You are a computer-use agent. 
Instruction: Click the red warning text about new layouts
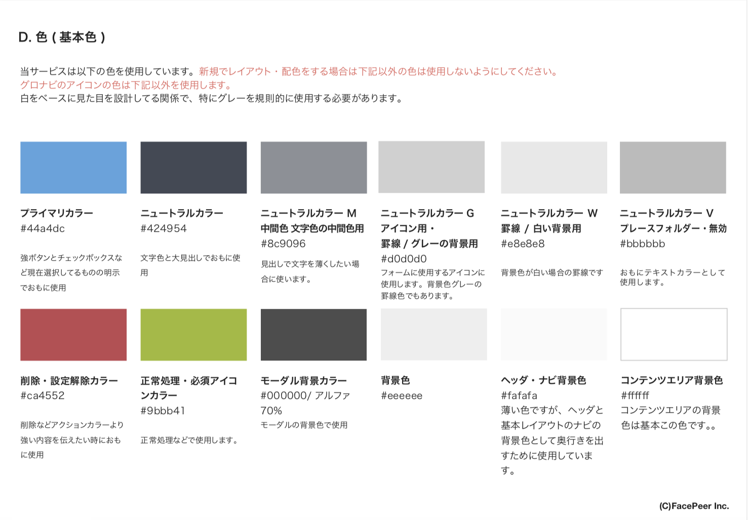[x=378, y=71]
